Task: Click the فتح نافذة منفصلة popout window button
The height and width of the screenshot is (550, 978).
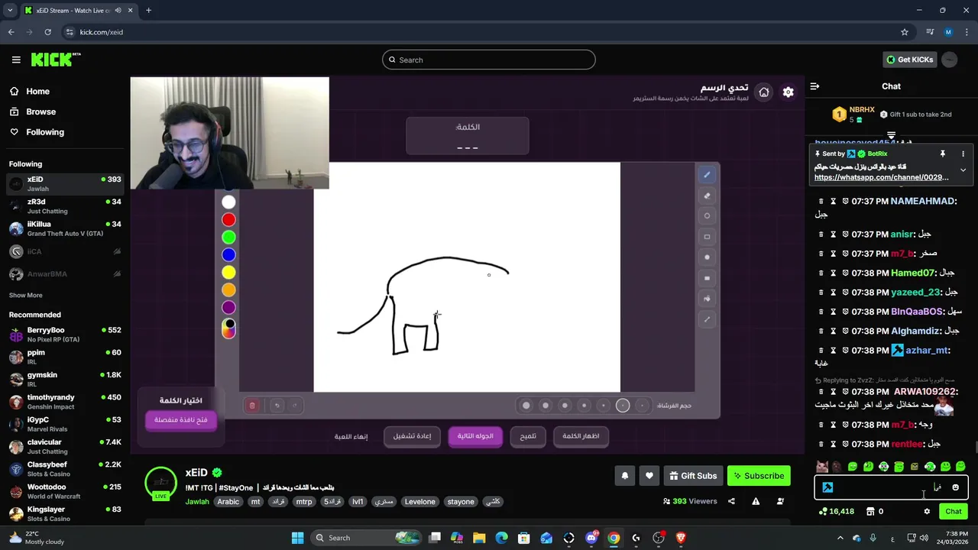Action: pyautogui.click(x=181, y=420)
